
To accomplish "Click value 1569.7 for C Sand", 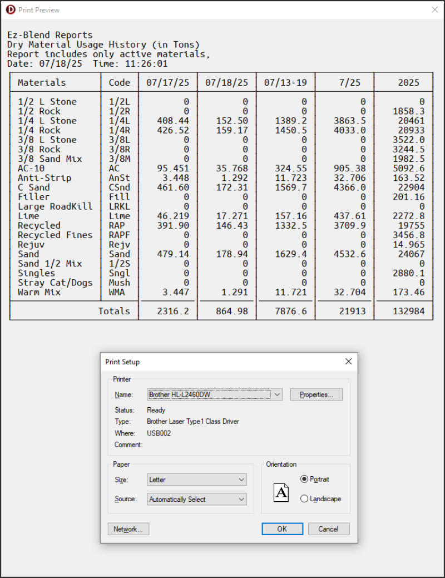I will click(291, 187).
